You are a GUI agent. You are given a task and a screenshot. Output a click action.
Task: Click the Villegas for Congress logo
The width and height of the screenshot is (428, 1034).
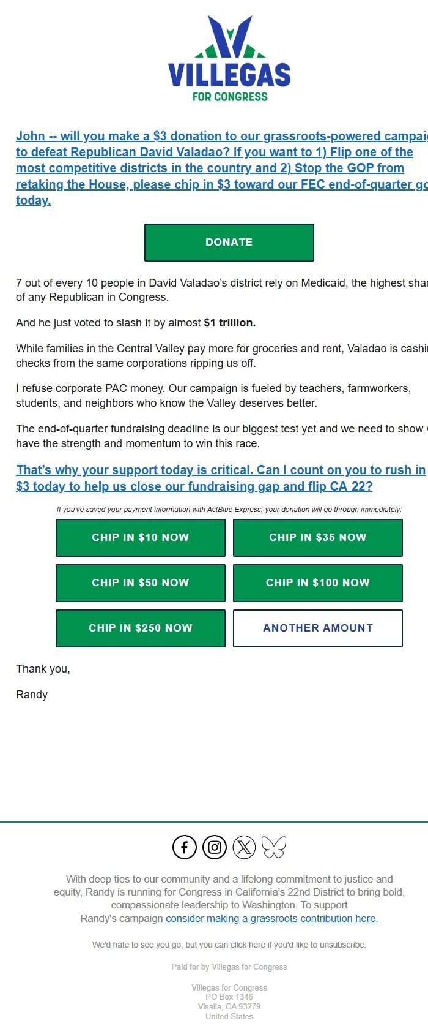[229, 59]
